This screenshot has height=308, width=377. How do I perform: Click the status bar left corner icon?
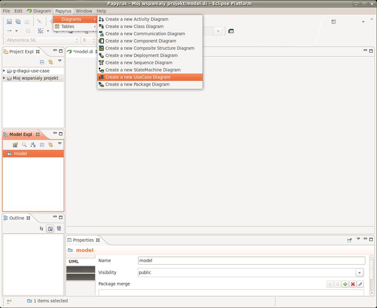[x=9, y=302]
